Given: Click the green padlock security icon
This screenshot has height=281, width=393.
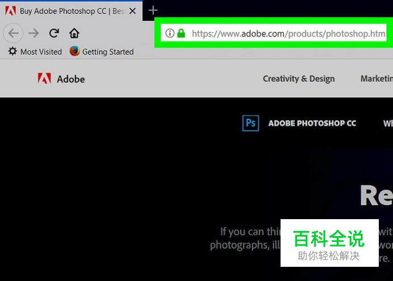Looking at the screenshot, I should pos(181,33).
